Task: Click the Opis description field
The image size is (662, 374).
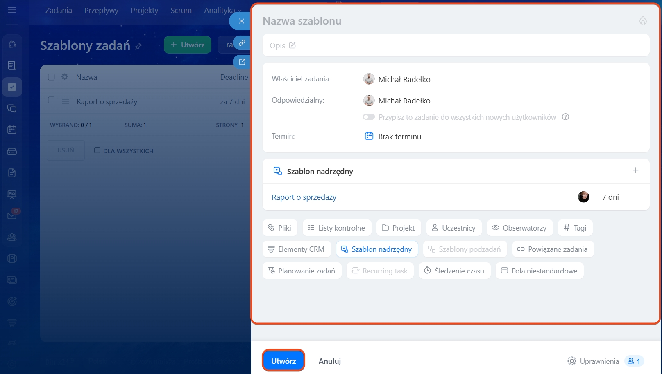Action: (x=456, y=45)
